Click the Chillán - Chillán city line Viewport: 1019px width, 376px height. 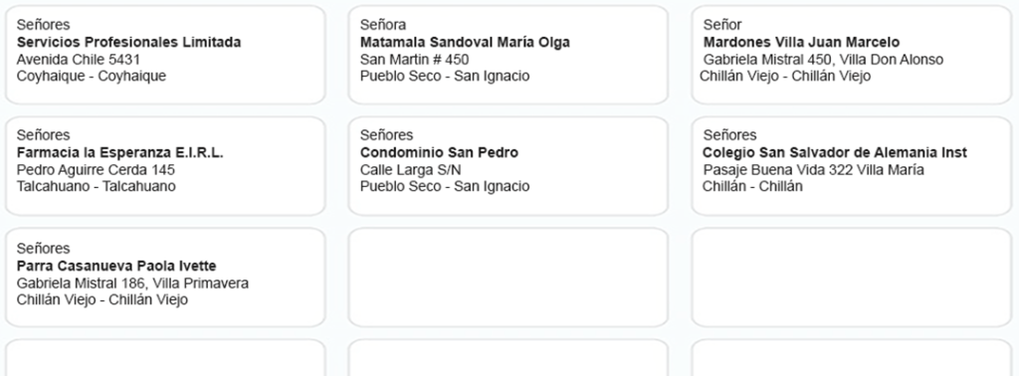(x=752, y=186)
